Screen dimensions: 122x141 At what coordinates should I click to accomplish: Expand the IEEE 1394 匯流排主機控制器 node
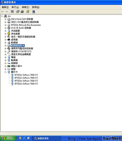[5, 22]
